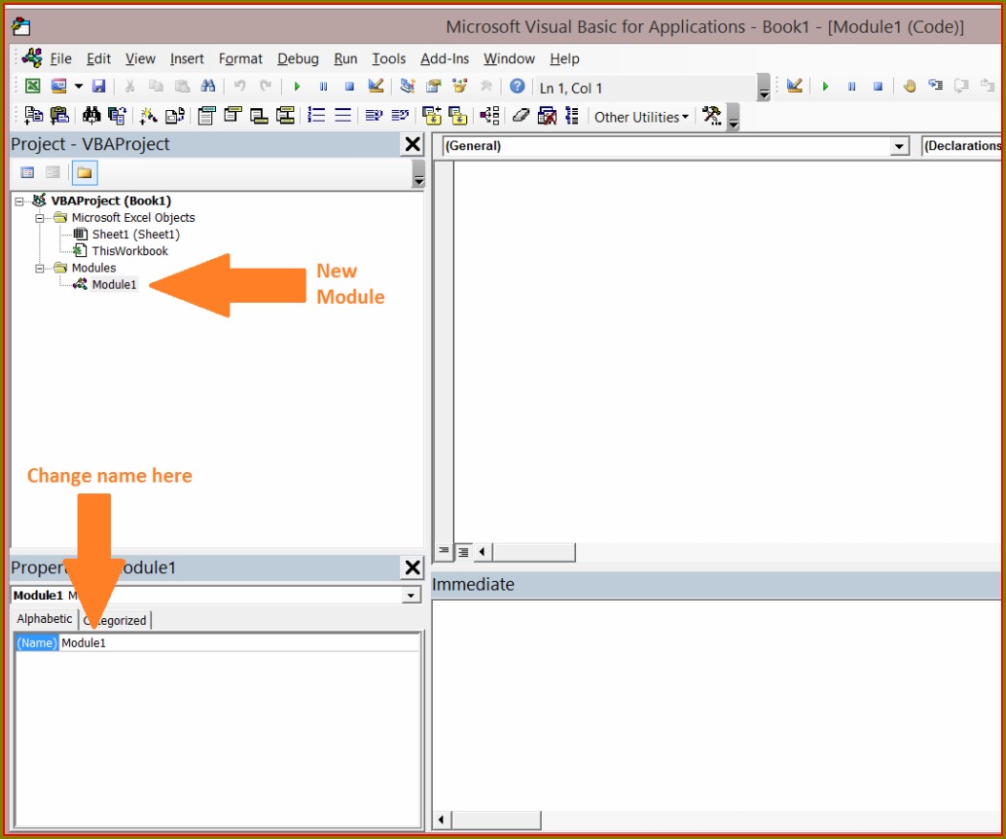Click the clipboard paste-plus icon in utilities toolbar
The height and width of the screenshot is (839, 1006).
coord(59,116)
